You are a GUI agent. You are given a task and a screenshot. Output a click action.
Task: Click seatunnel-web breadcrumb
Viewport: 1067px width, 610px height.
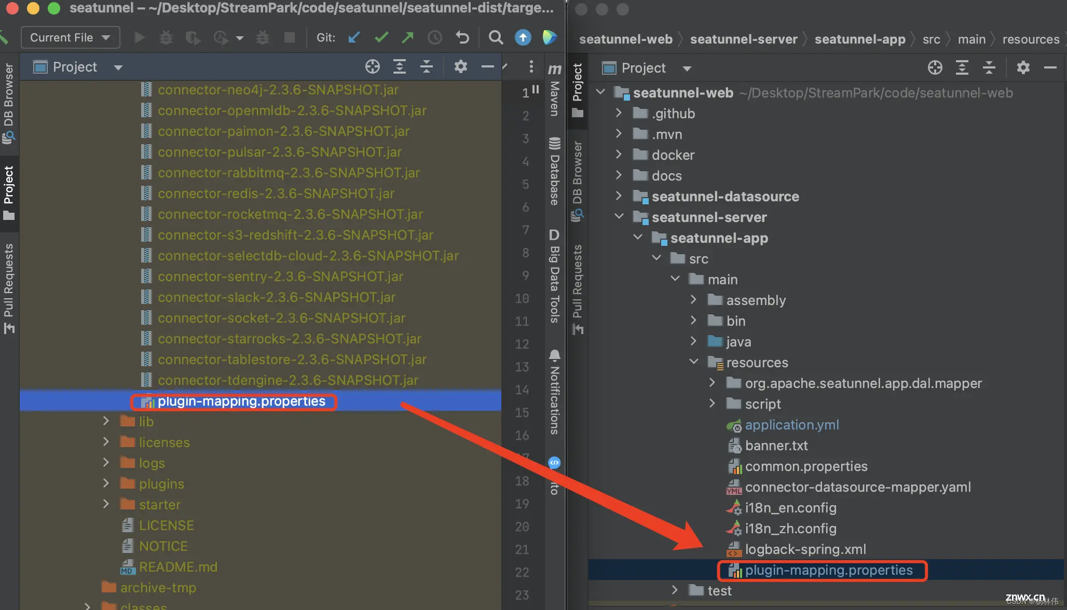pos(626,39)
